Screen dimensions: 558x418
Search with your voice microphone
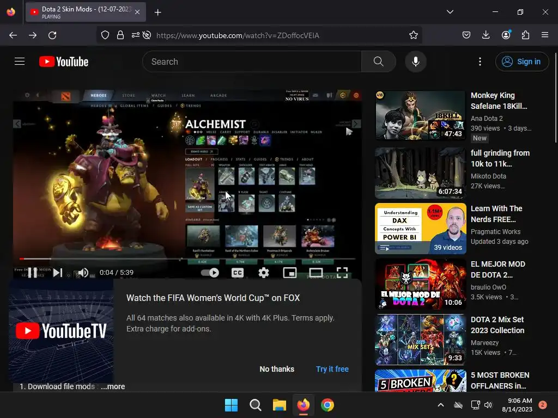pos(415,62)
